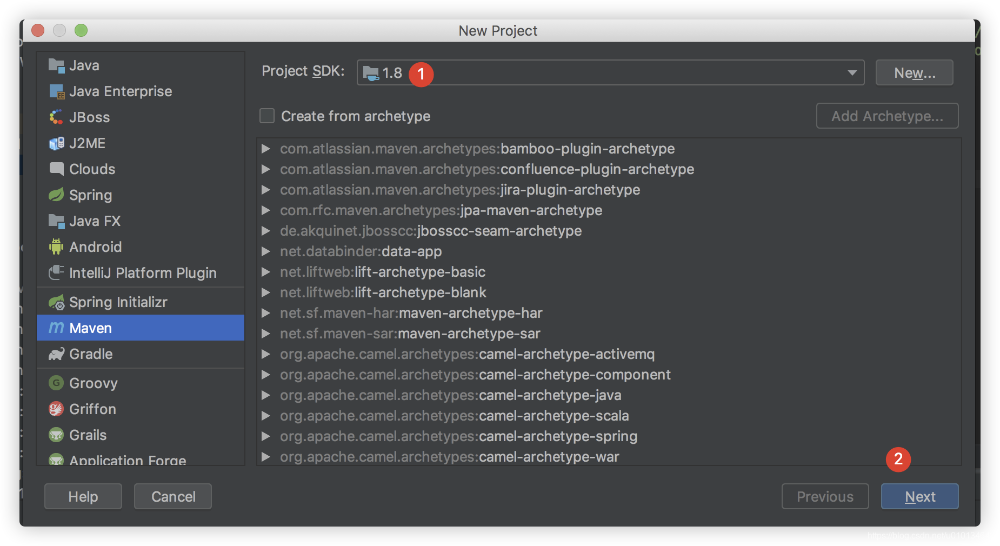Screen dimensions: 1000x546
Task: Expand jbosscc-seam-archetype entry
Action: [x=266, y=231]
